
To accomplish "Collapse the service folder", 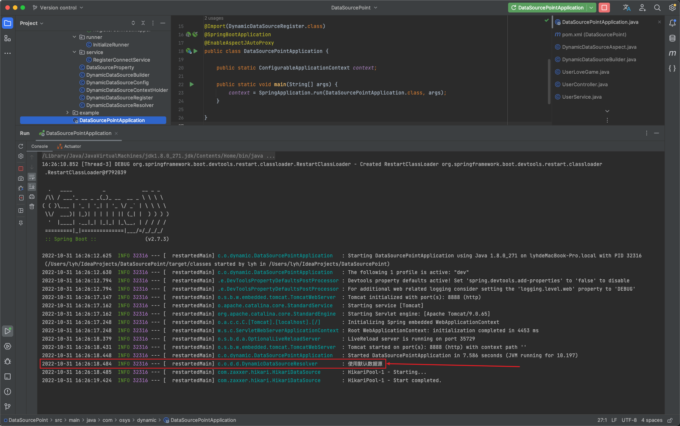I will [x=75, y=52].
